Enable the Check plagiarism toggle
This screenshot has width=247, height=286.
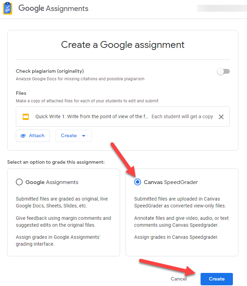tap(223, 71)
